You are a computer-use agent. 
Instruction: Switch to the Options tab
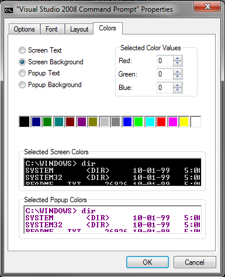point(25,29)
